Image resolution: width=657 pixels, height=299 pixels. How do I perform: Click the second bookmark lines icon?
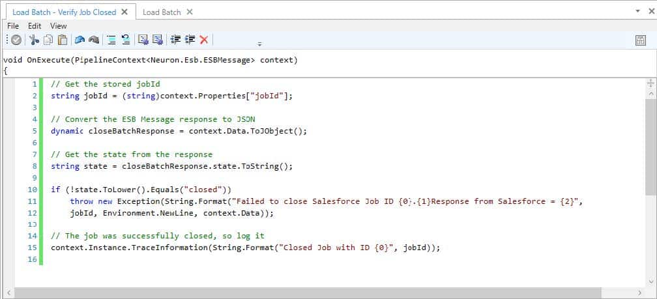tap(190, 40)
